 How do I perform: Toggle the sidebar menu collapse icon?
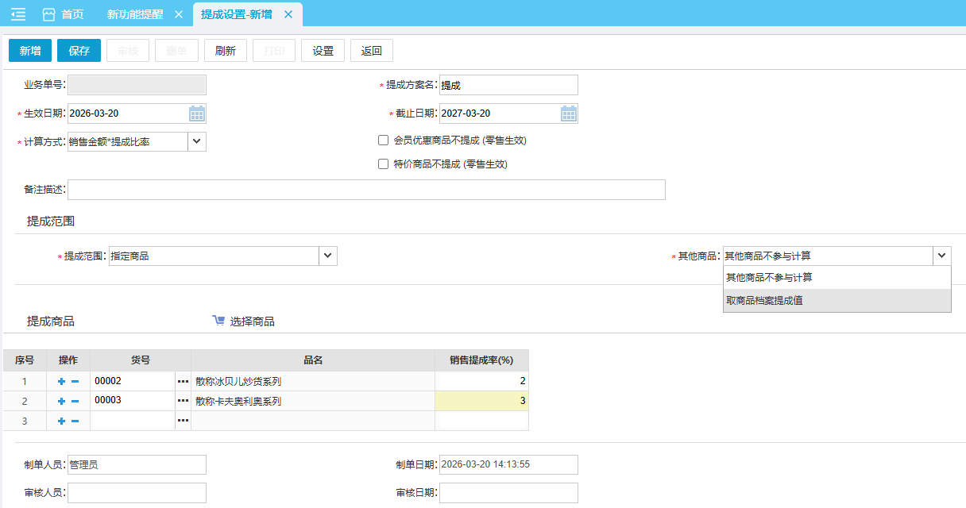coord(18,14)
